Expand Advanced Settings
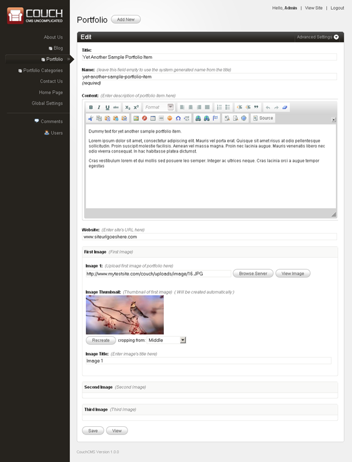The image size is (352, 462). (x=317, y=37)
